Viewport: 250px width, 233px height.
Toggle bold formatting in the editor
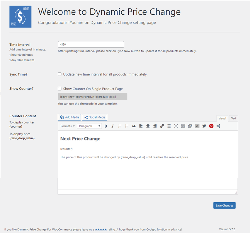[x=106, y=126]
